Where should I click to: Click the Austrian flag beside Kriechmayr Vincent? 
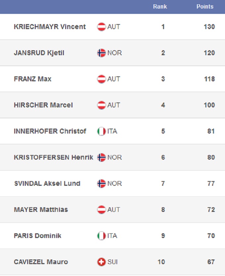pyautogui.click(x=101, y=27)
